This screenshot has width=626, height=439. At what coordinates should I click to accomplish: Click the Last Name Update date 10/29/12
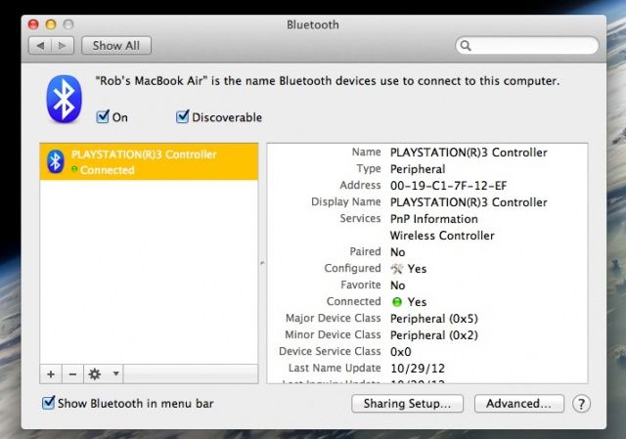[x=418, y=369]
